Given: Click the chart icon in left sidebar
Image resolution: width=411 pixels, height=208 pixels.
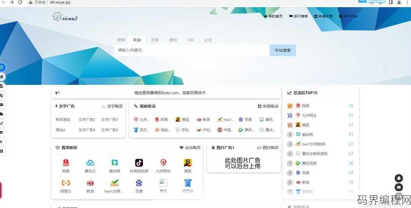Looking at the screenshot, I should [x=2, y=123].
